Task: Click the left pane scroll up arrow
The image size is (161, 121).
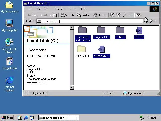Action: point(72,28)
